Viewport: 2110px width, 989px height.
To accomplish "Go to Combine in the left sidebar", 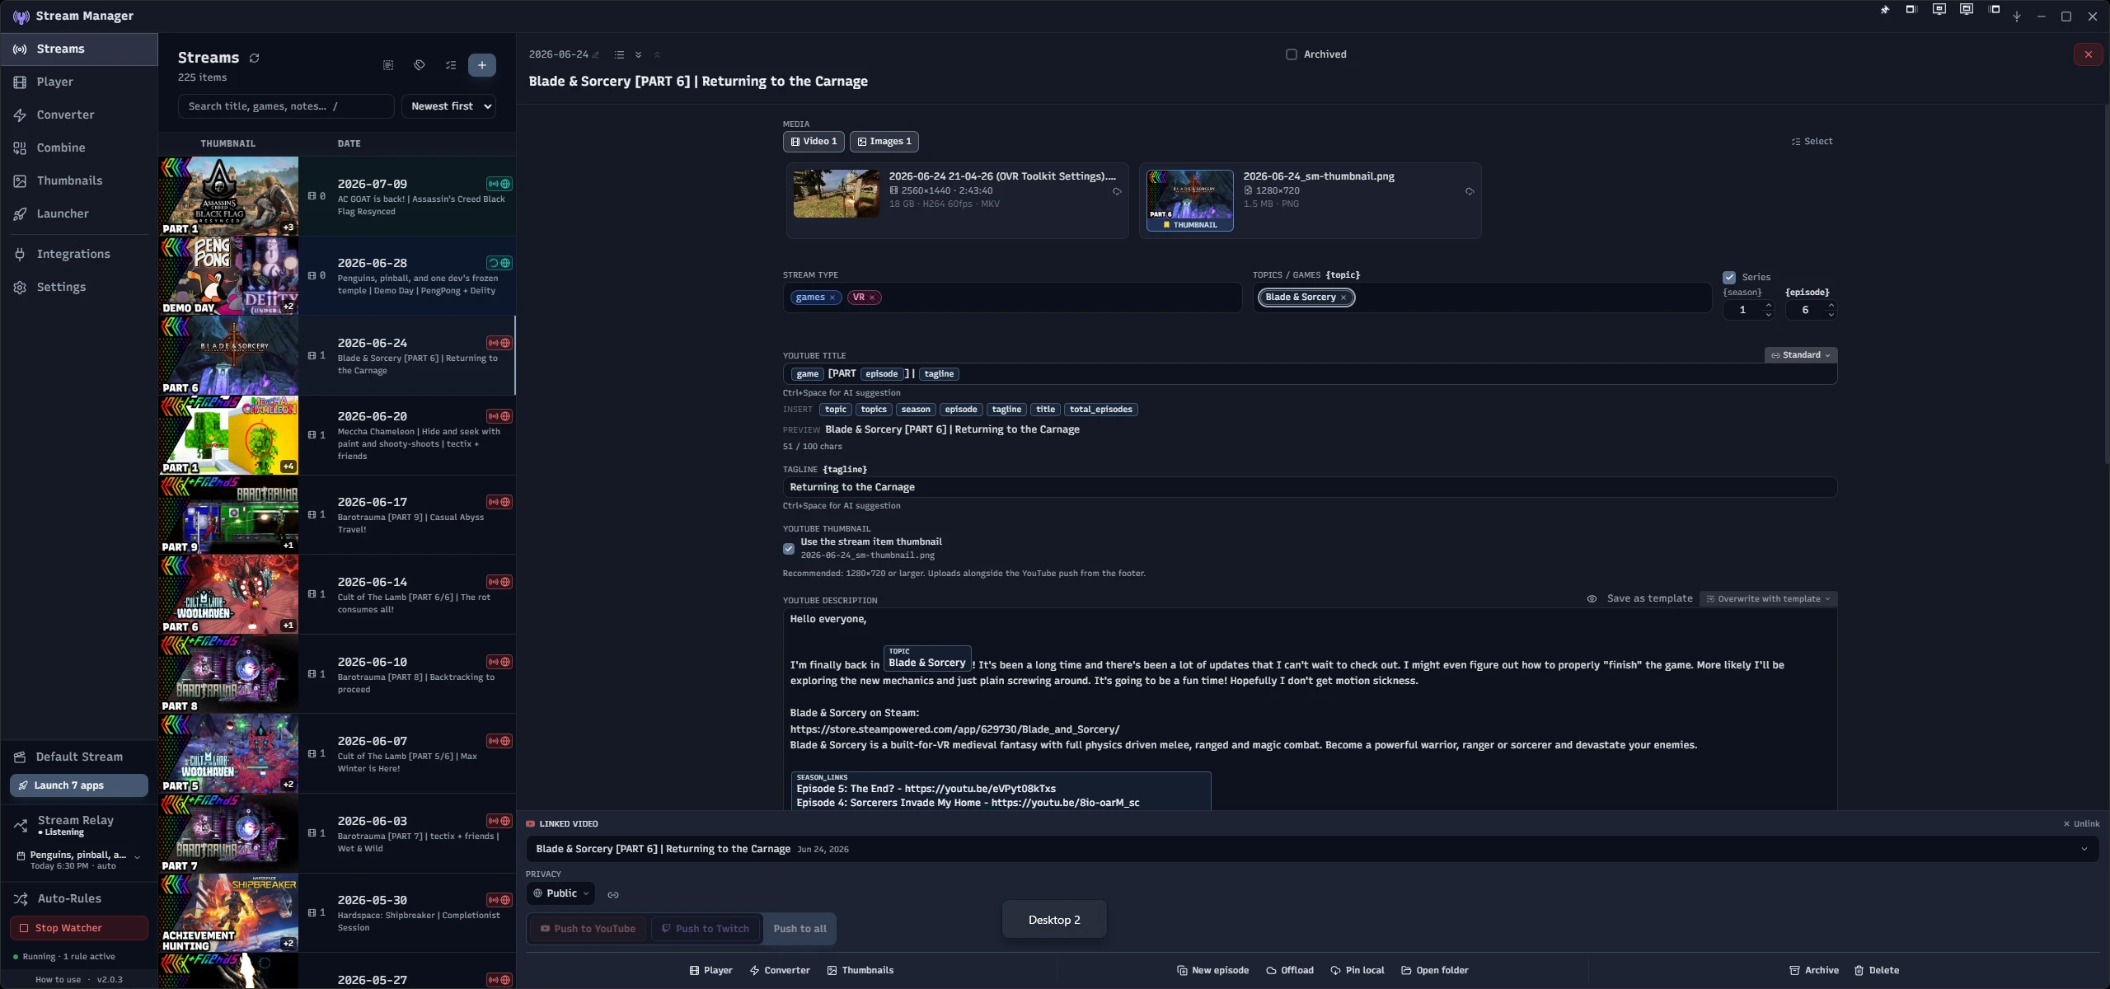I will [x=79, y=148].
